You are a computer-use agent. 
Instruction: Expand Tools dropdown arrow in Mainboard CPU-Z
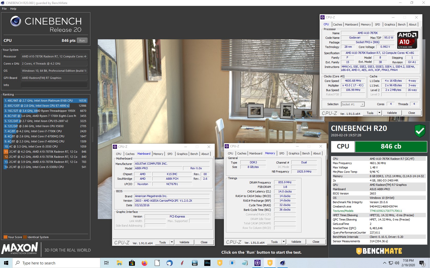[172, 242]
